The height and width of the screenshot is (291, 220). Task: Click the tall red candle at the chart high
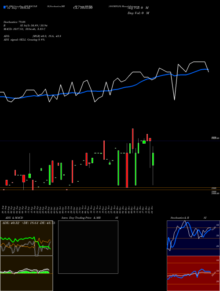click(x=133, y=138)
